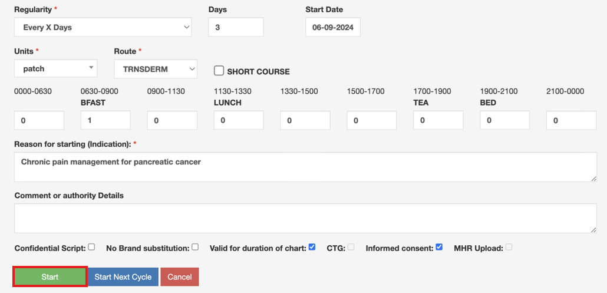Expand the Units patch dropdown

(56, 68)
